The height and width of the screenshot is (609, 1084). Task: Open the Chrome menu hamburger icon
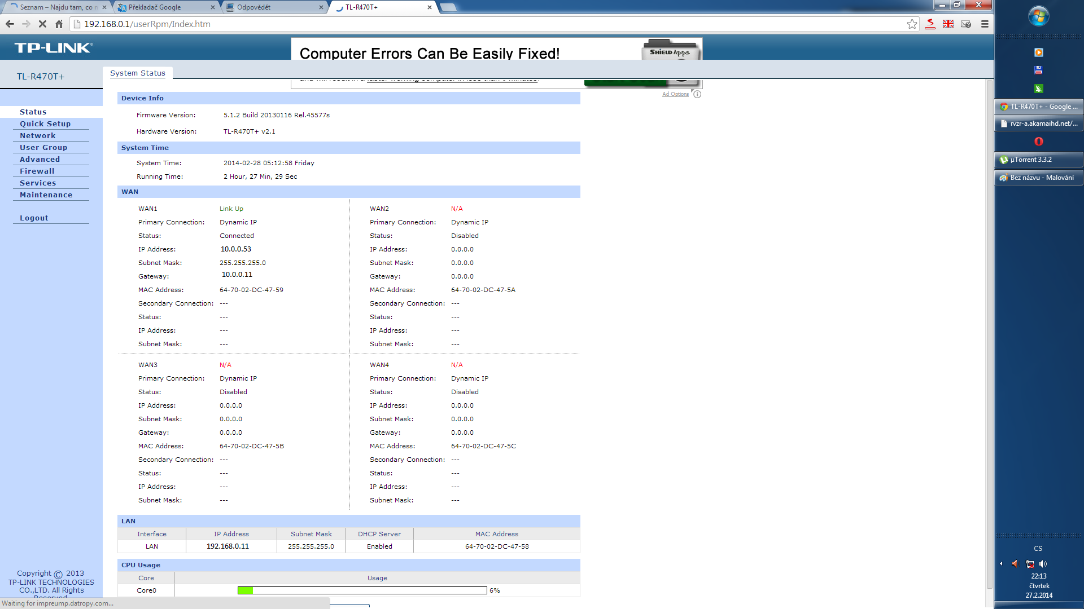point(985,24)
